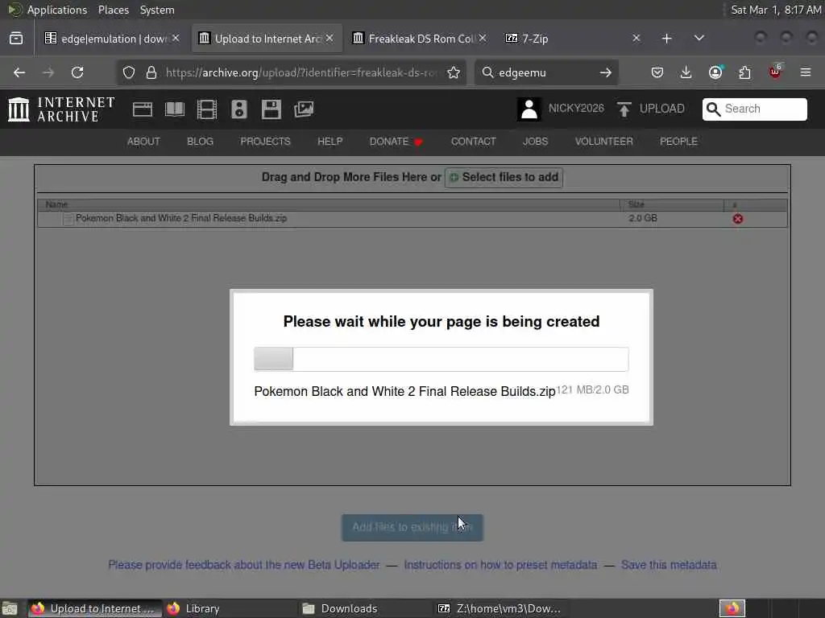Open the VOLUNTEER navigation link
The image size is (825, 618).
click(604, 142)
